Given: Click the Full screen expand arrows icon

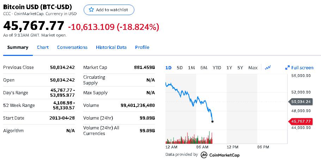Looking at the screenshot, I should click(x=287, y=68).
